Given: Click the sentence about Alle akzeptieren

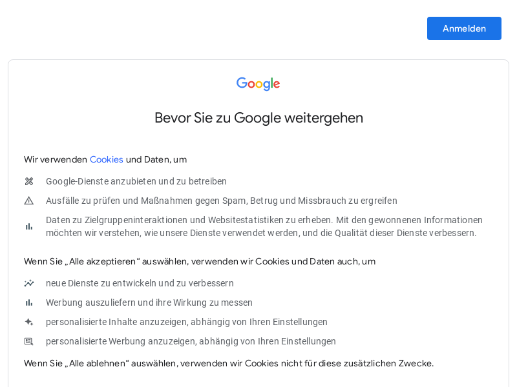Looking at the screenshot, I should (x=200, y=262).
